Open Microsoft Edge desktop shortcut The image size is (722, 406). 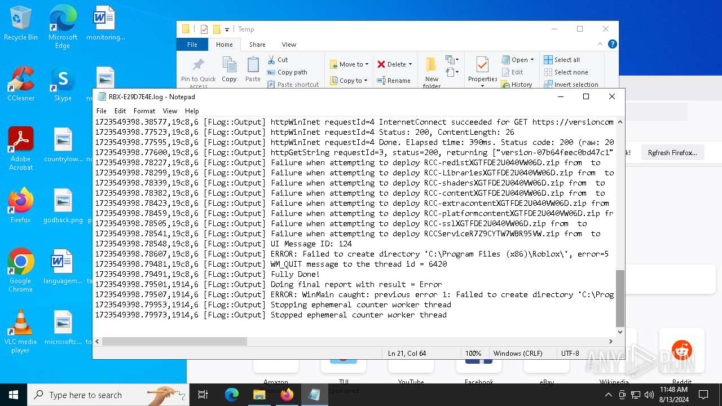(63, 25)
